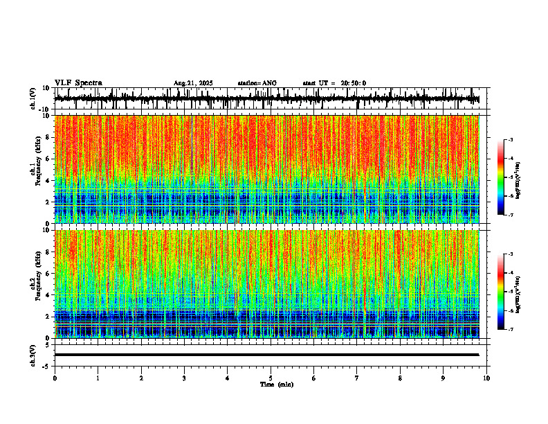The height and width of the screenshot is (424, 548).
Task: Click time axis tick label "4"
Action: [x=228, y=378]
